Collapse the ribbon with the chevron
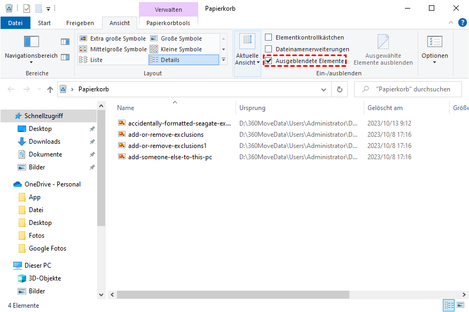The image size is (469, 312). (x=451, y=23)
